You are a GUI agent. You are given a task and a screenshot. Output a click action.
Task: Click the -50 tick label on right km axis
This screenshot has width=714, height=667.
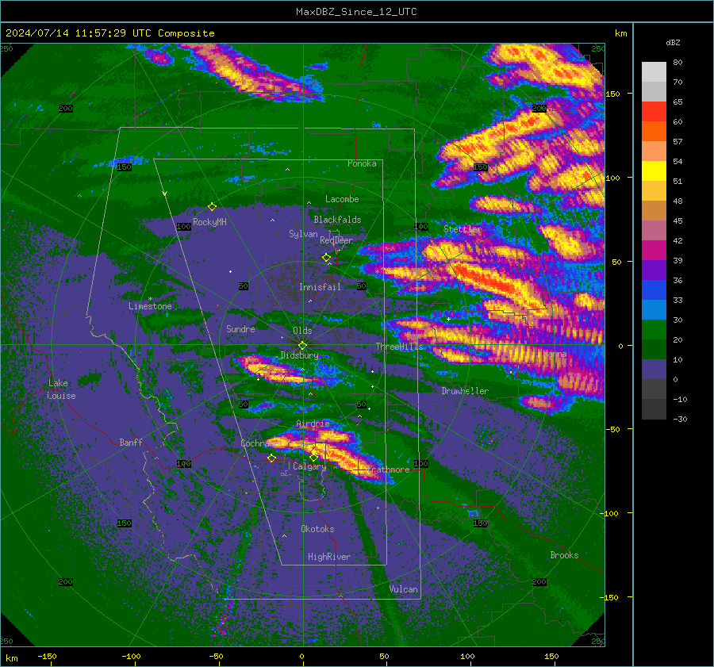(612, 429)
